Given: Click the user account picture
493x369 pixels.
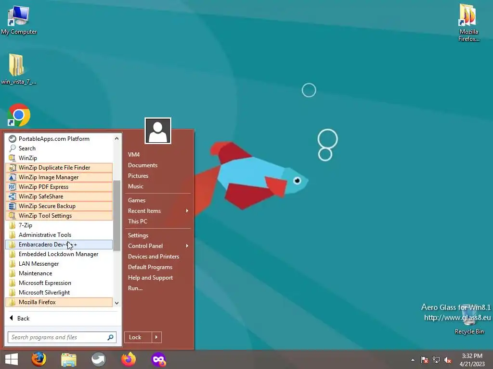Looking at the screenshot, I should coord(158,131).
